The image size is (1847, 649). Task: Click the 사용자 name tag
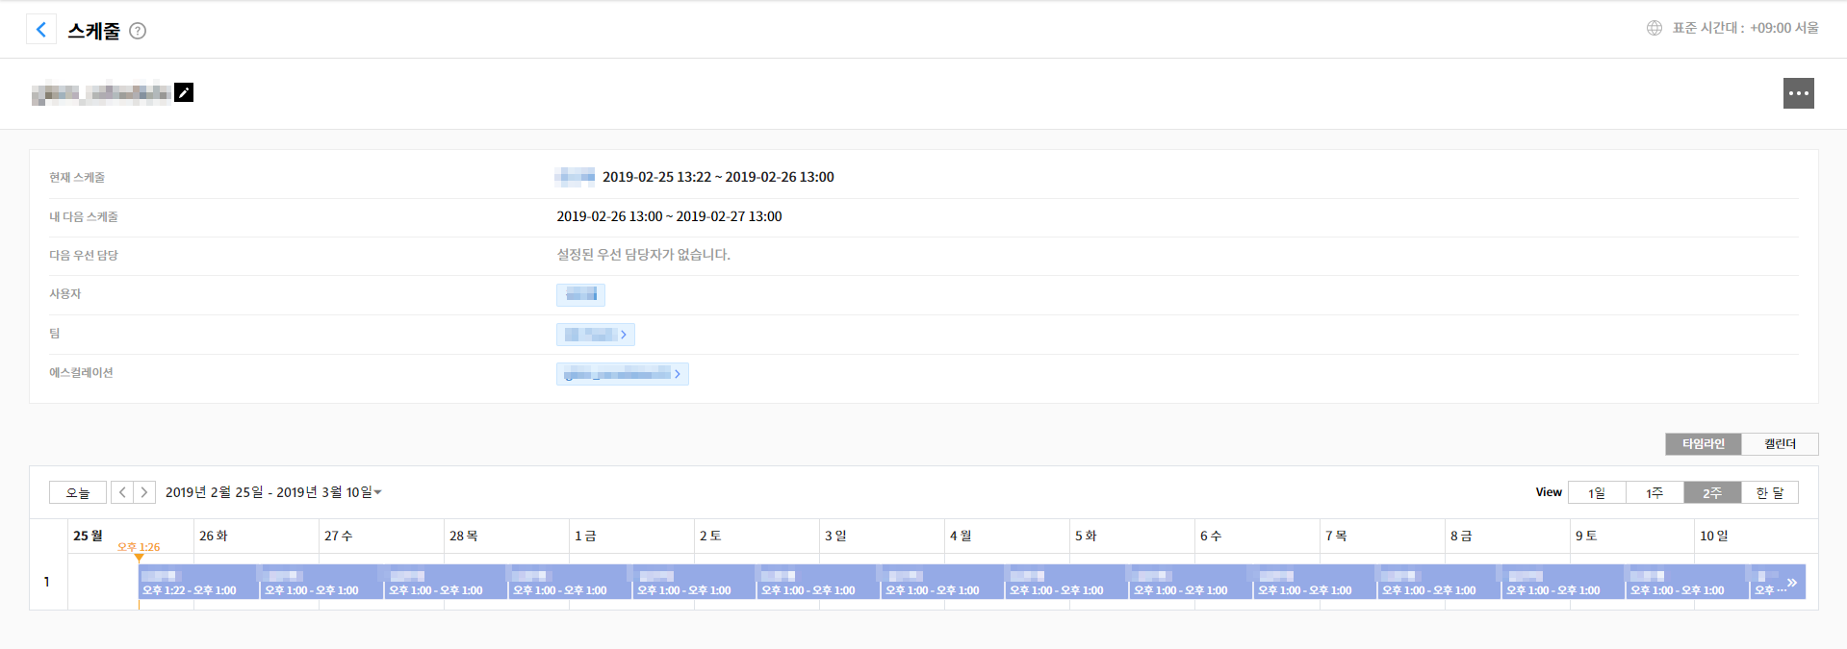[x=580, y=294]
